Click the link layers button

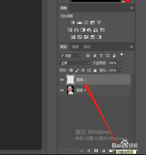[x=82, y=151]
